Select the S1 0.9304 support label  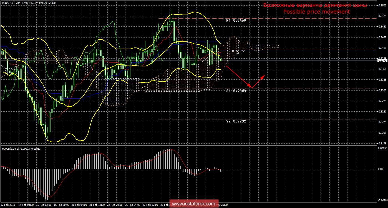(236, 91)
